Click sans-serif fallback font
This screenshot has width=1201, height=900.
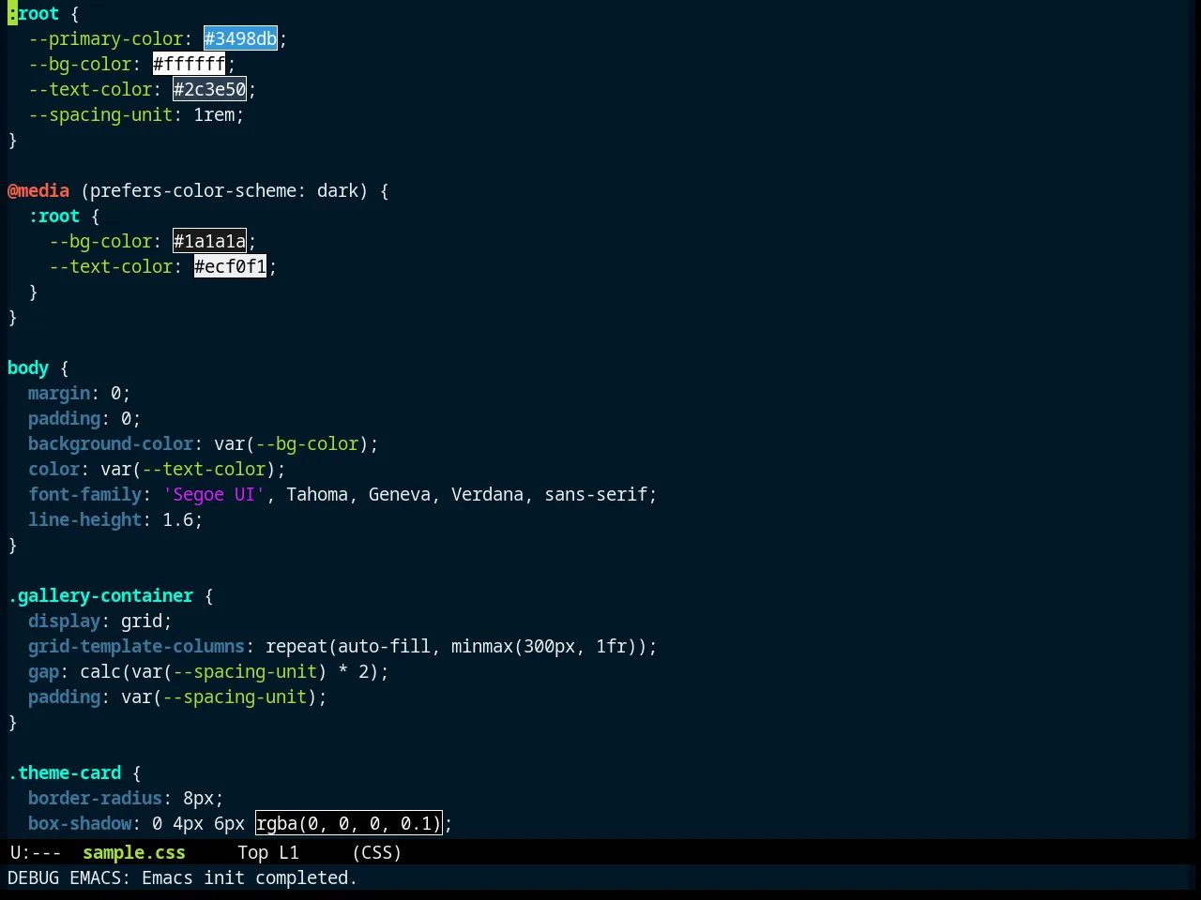point(596,494)
